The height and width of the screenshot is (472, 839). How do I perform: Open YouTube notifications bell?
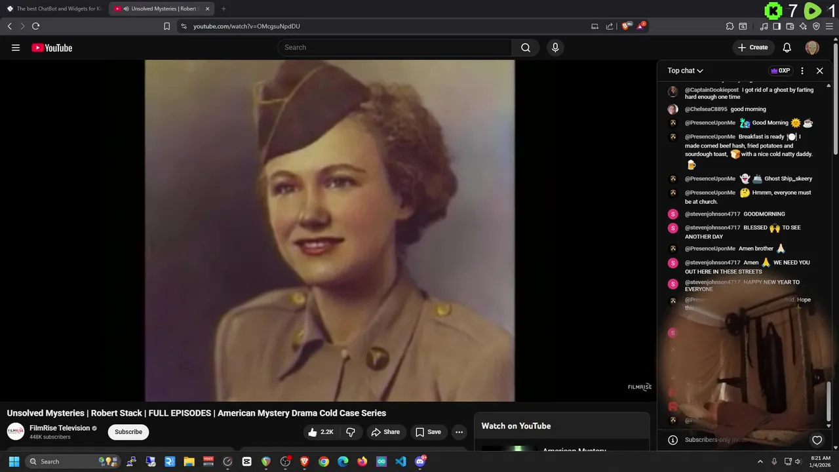coord(787,47)
